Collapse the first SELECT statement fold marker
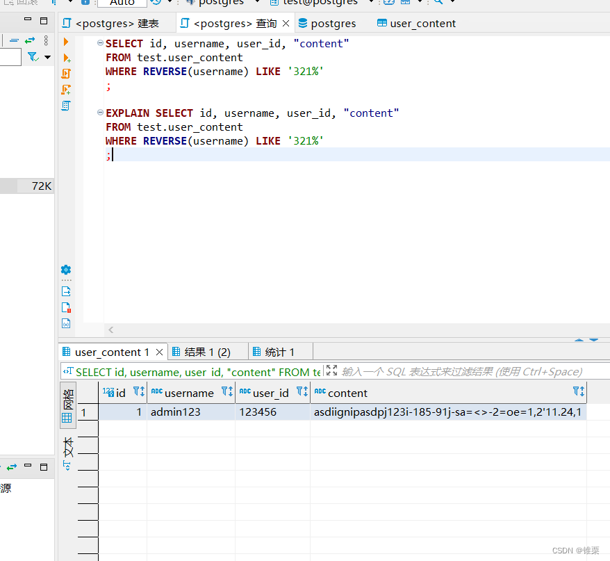This screenshot has width=610, height=561. click(x=100, y=43)
